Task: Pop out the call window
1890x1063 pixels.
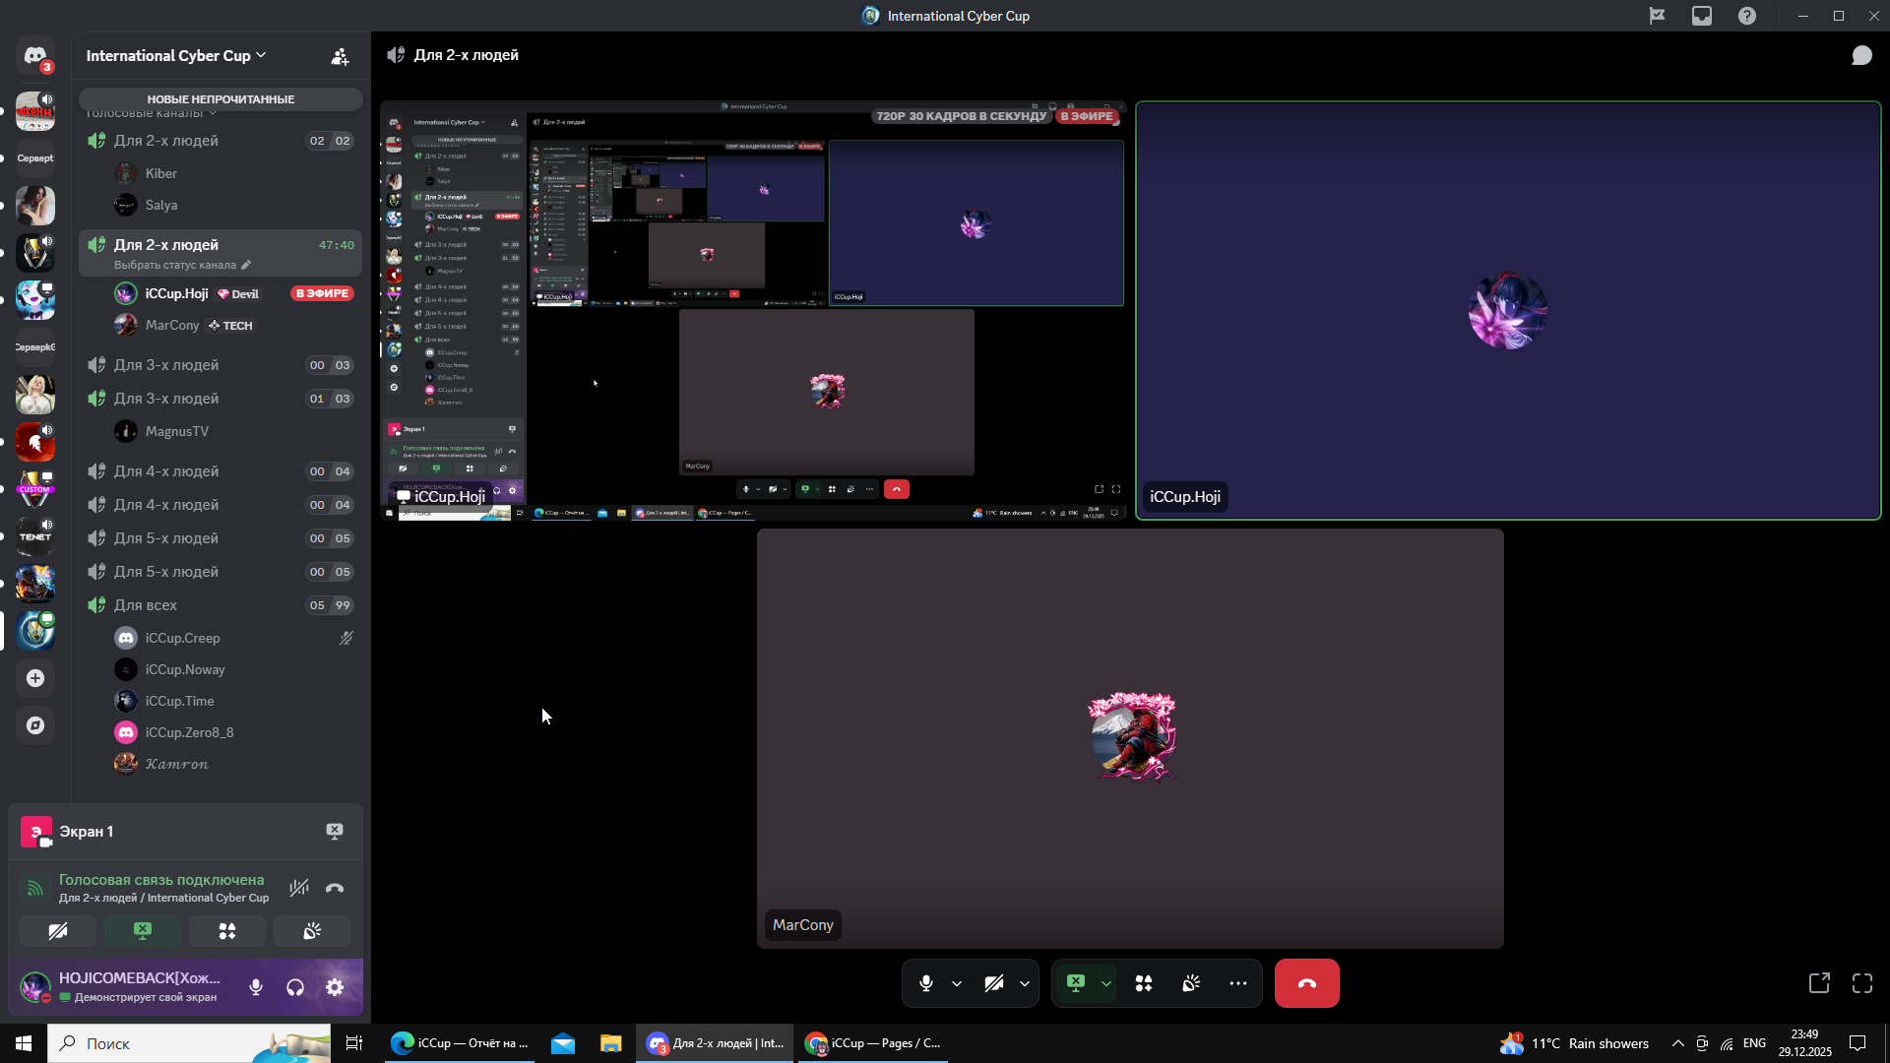Action: [1819, 983]
